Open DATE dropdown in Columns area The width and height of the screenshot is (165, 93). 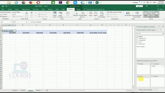coord(163,66)
